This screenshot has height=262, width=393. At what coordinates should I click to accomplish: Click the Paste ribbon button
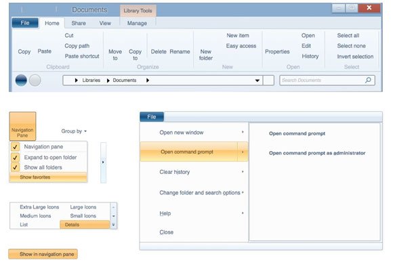click(45, 51)
